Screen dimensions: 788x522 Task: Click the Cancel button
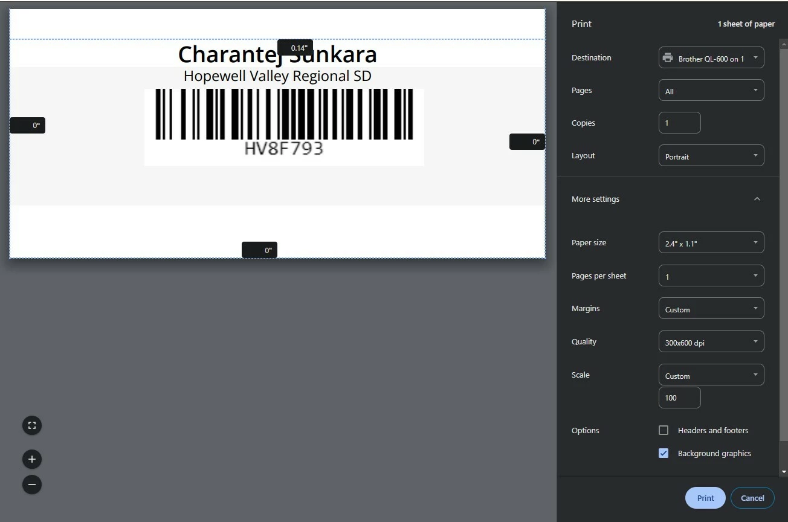coord(752,498)
